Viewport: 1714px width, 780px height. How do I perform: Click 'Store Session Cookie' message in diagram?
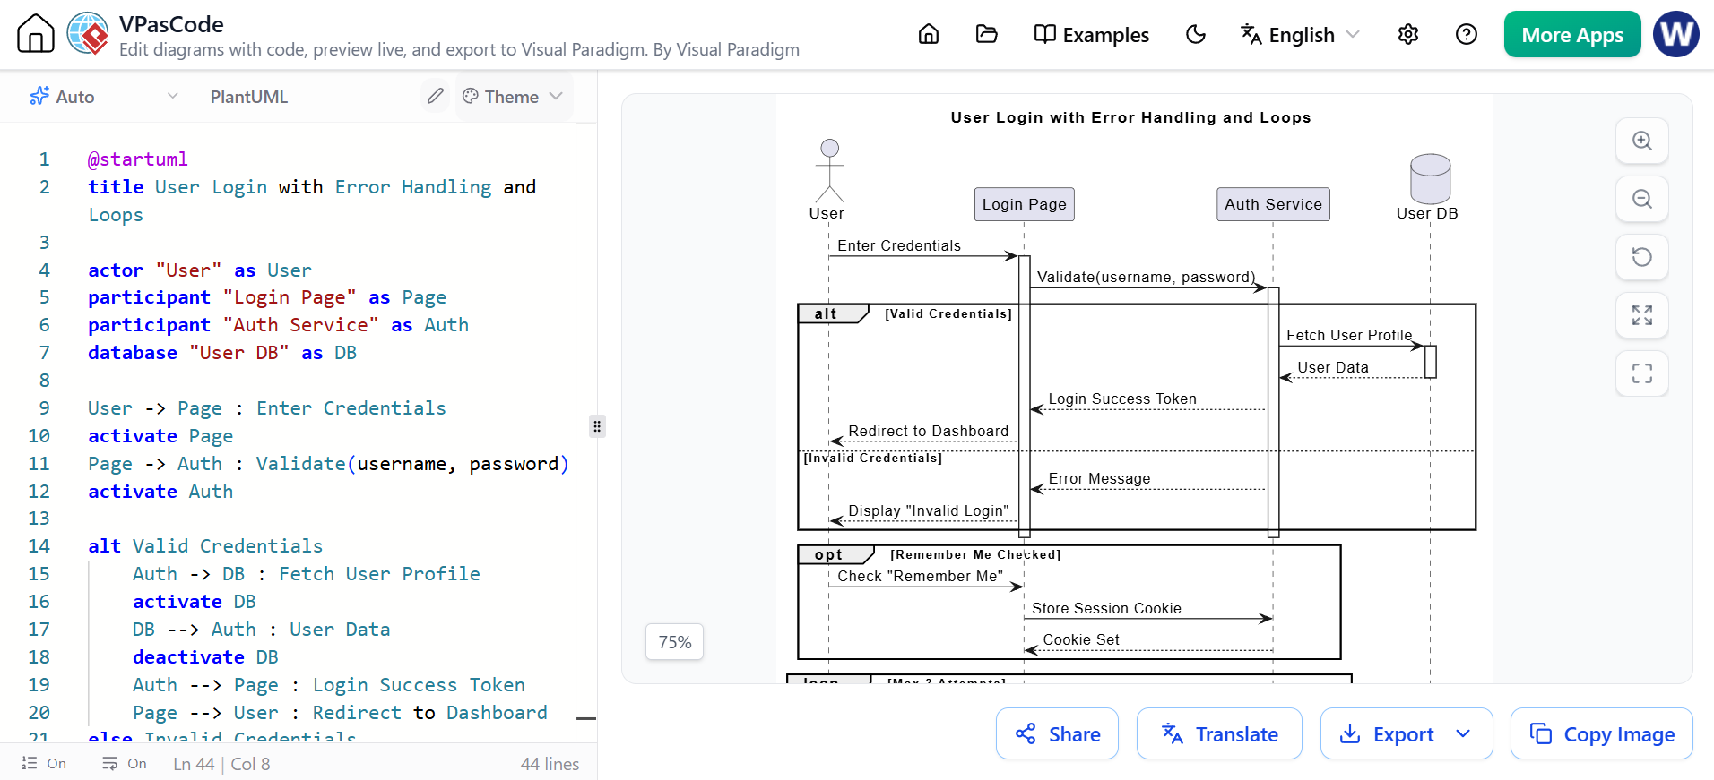tap(1106, 608)
